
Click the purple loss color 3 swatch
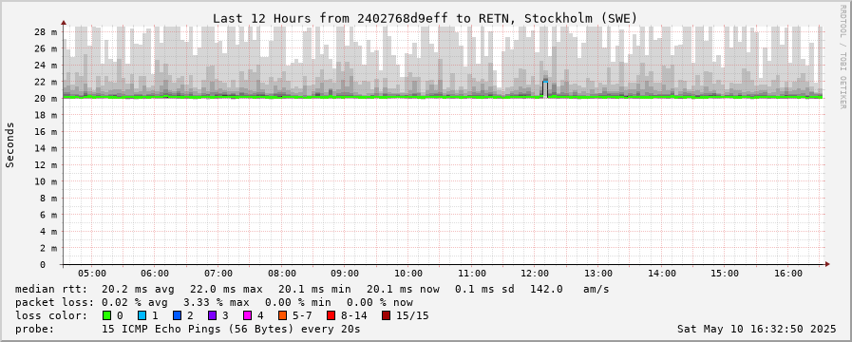[x=212, y=315]
